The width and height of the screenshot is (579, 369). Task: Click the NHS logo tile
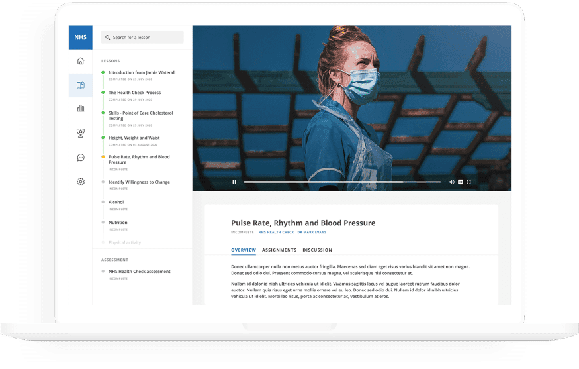[80, 37]
